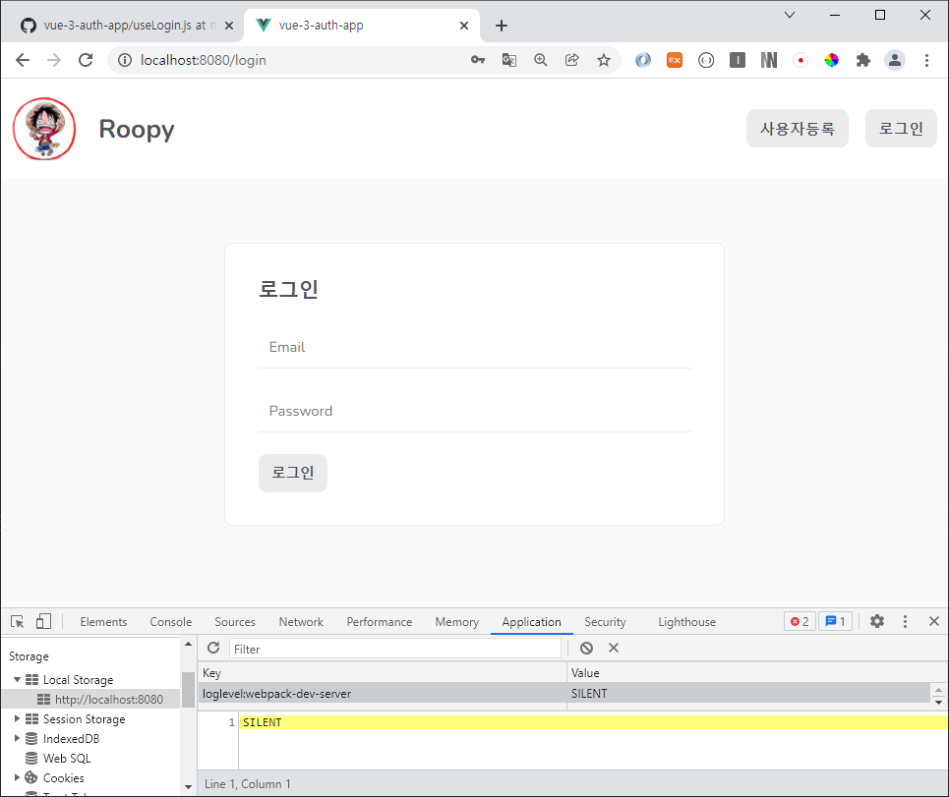Switch to the Sources tab

pyautogui.click(x=235, y=622)
